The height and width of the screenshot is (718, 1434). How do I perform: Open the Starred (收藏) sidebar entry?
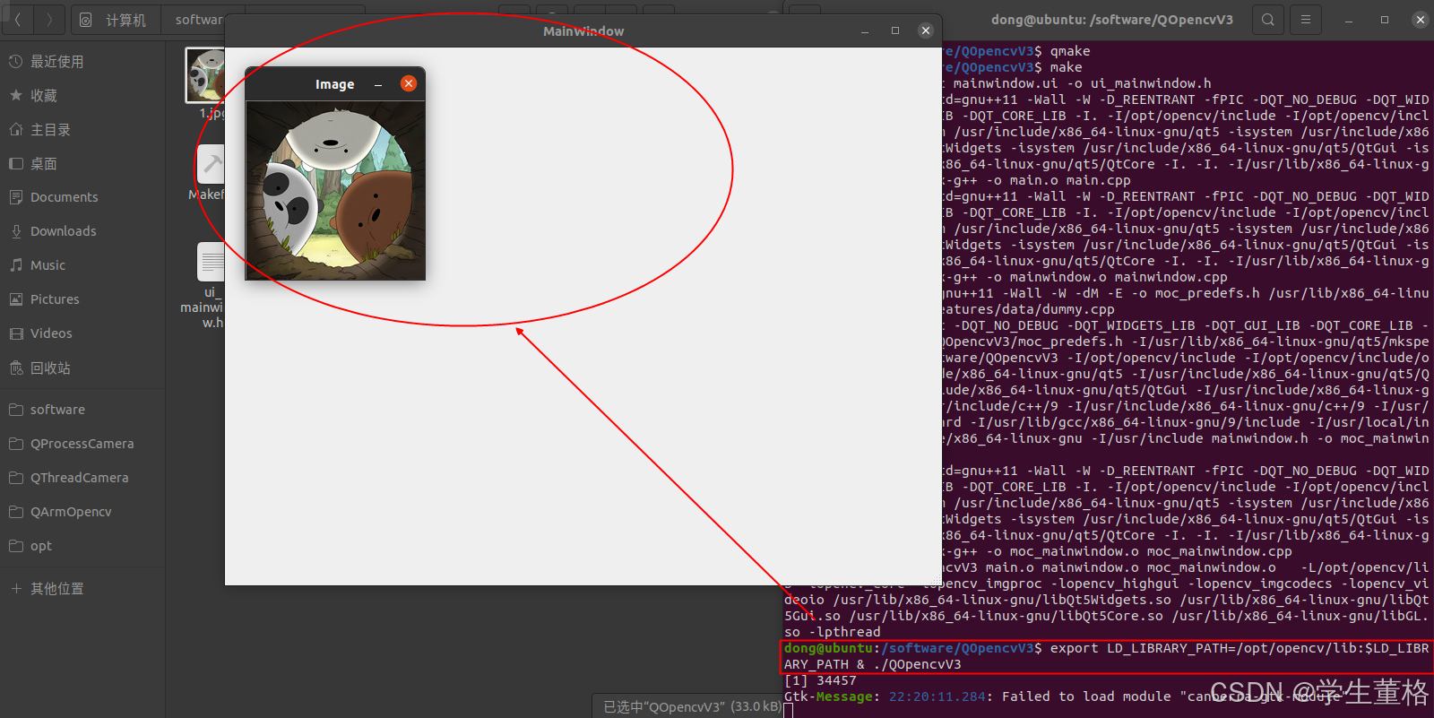pyautogui.click(x=82, y=96)
